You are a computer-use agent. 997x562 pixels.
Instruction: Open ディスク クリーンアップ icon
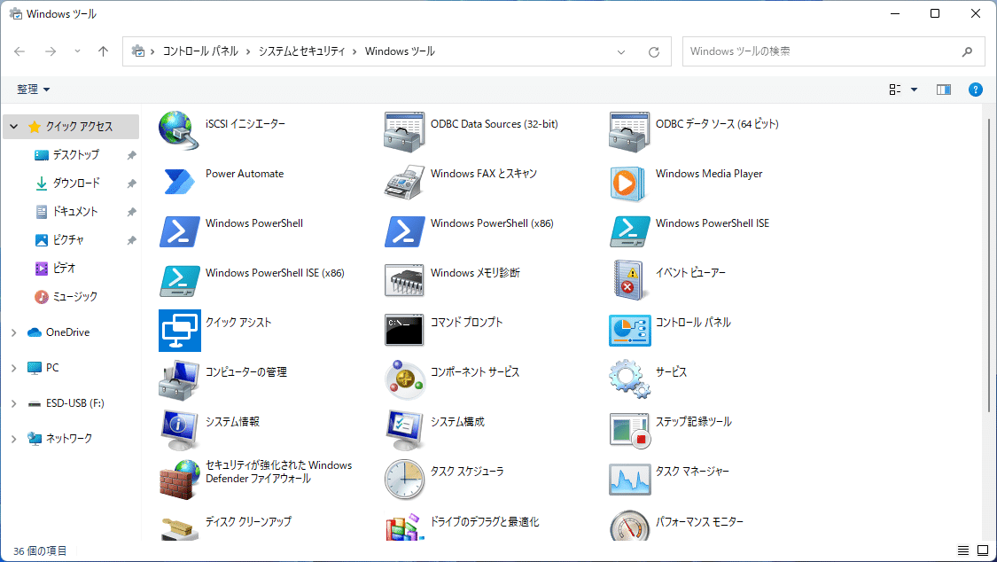pos(179,527)
